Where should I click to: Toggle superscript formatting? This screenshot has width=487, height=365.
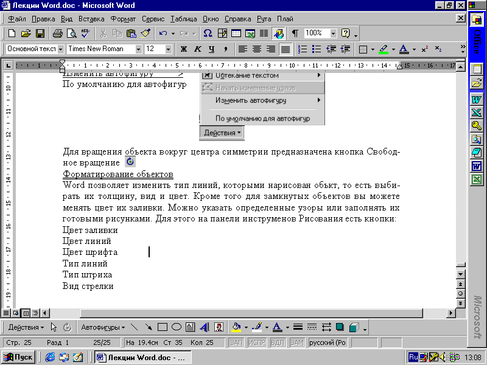pyautogui.click(x=424, y=49)
